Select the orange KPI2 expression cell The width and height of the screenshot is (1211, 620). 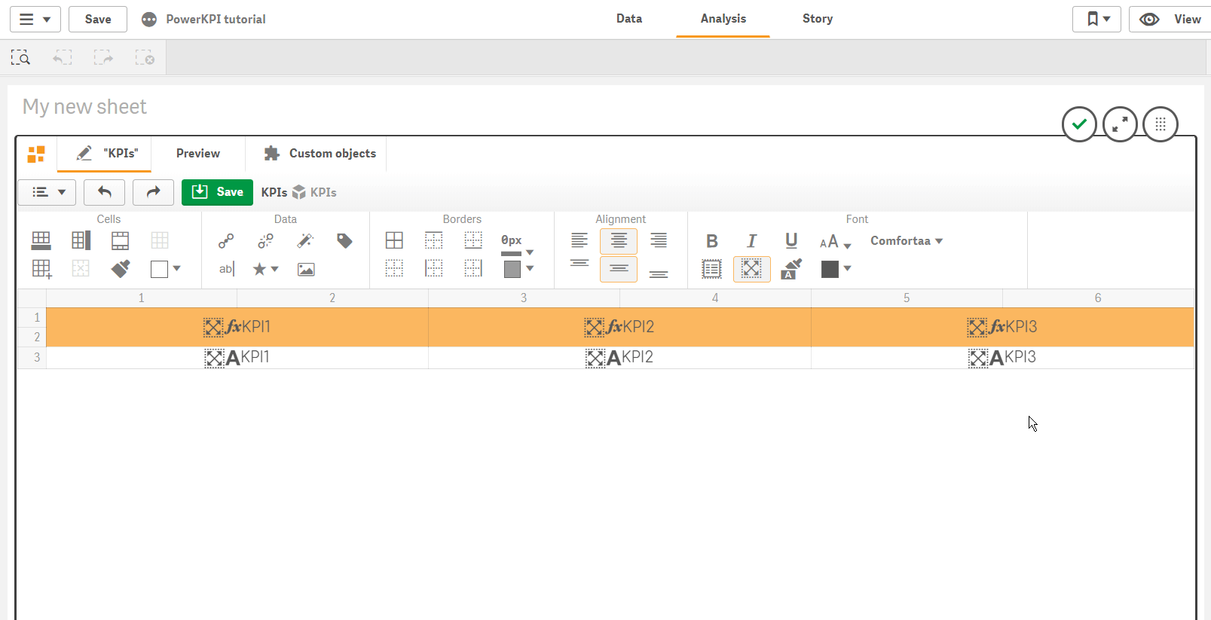pyautogui.click(x=619, y=327)
